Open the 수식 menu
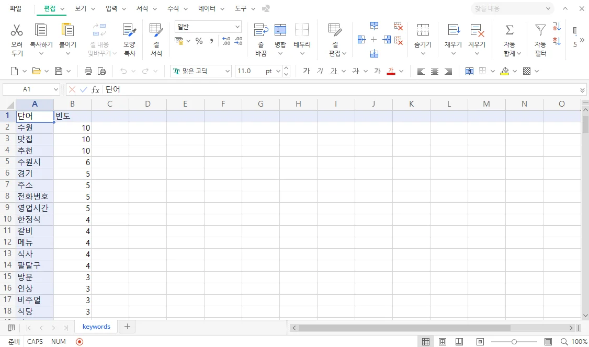 (x=177, y=8)
